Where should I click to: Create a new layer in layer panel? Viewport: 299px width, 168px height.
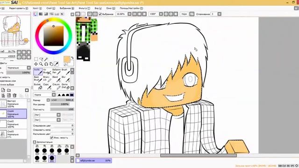tap(3, 90)
